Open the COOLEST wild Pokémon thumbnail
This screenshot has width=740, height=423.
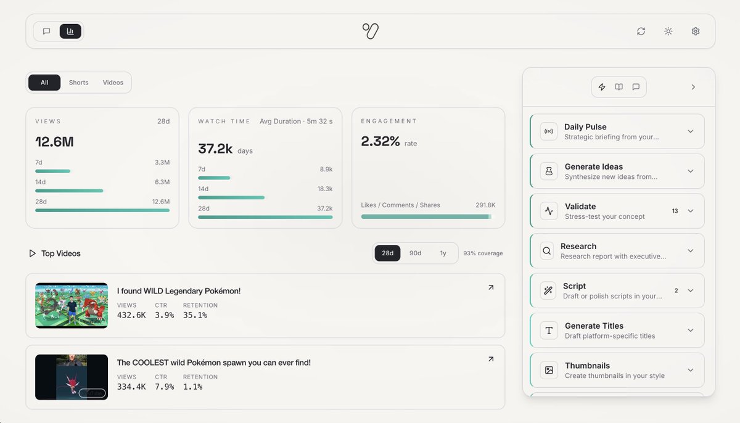(x=72, y=377)
